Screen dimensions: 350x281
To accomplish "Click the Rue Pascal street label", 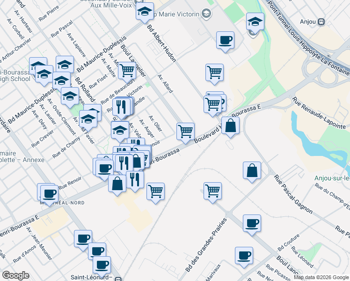I will tap(62, 29).
